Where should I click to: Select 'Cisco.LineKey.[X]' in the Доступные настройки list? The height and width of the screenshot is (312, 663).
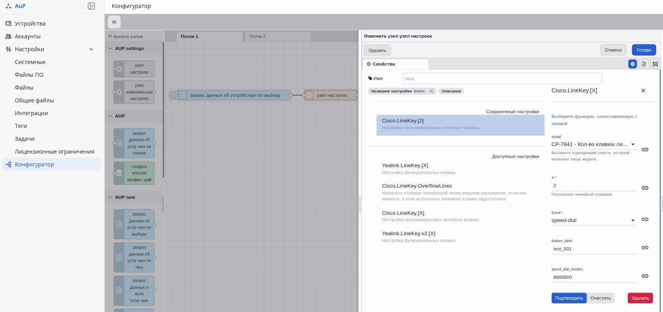tap(460, 216)
